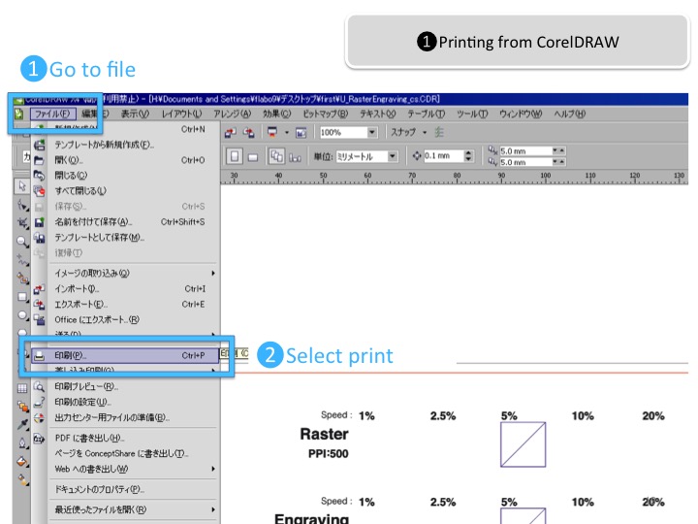The image size is (698, 524).
Task: Choose Office にエクスポート(R) entry
Action: coord(125,319)
